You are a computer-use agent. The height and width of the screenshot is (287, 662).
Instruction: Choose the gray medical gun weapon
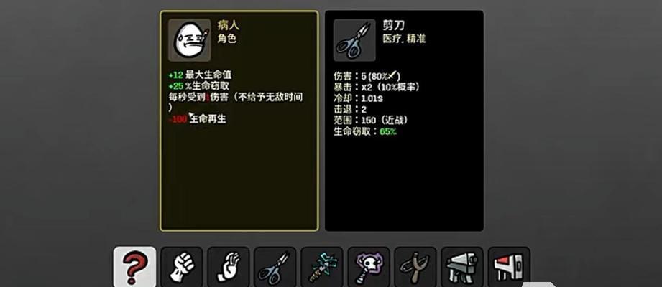tap(462, 267)
